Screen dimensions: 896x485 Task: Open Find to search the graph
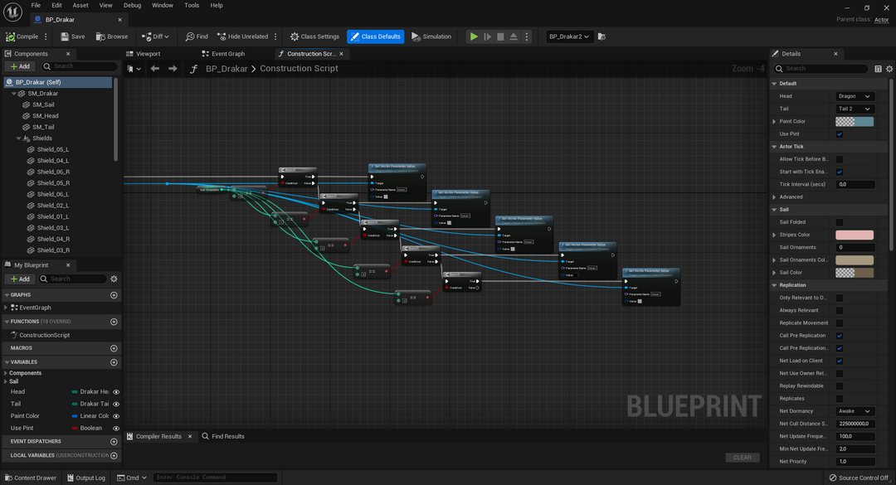point(198,36)
